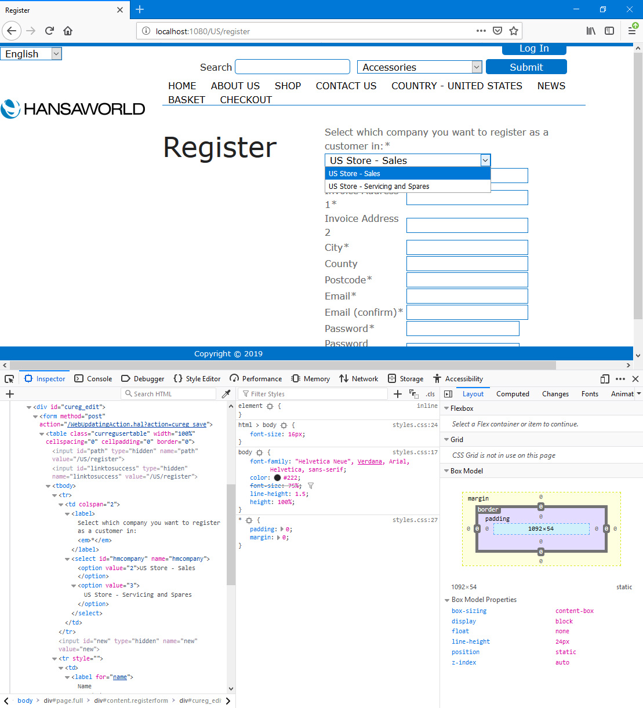This screenshot has width=643, height=708.
Task: Click the Search HTML field
Action: (x=169, y=394)
